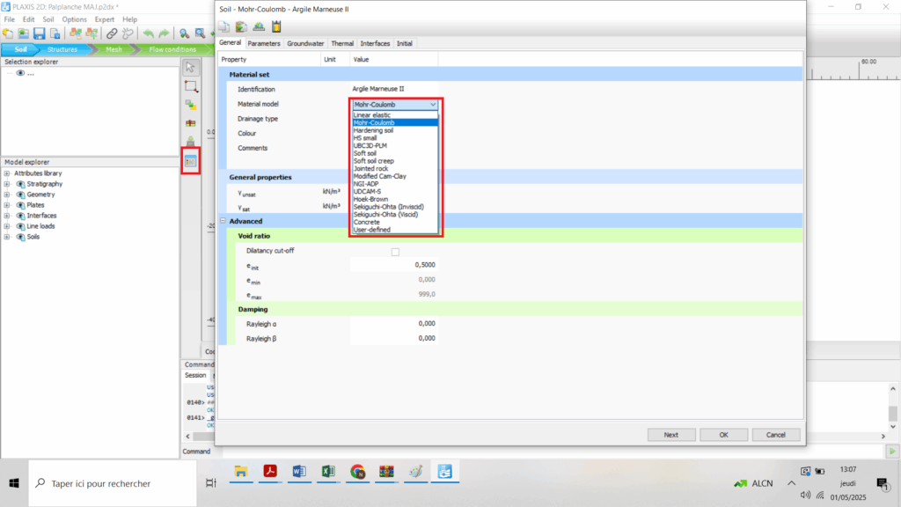
Task: Toggle visibility eye in Selection explorer
Action: 20,73
